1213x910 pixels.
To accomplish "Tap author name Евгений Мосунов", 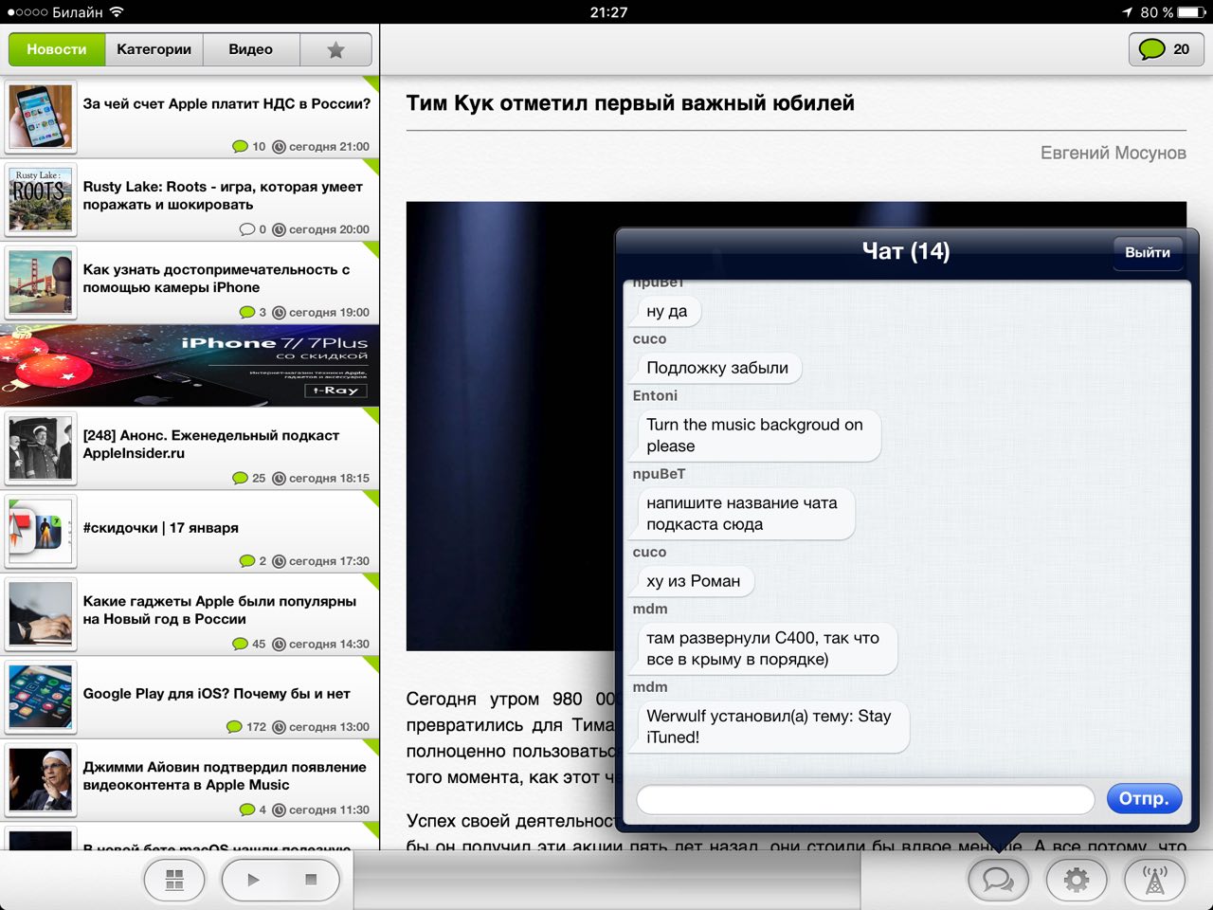I will pos(1113,153).
